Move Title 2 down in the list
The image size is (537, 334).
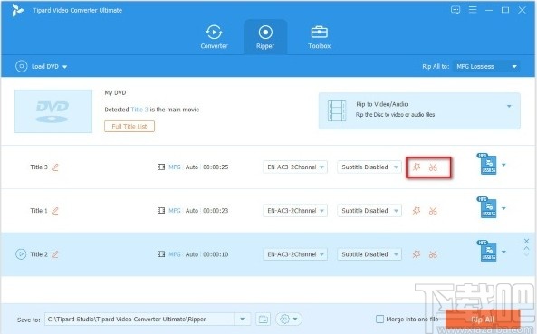526,254
